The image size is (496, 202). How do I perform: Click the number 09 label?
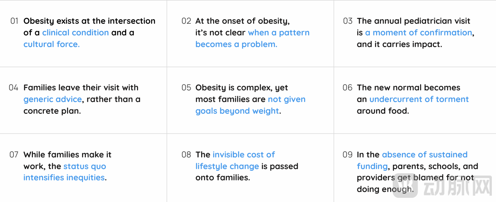pyautogui.click(x=347, y=155)
